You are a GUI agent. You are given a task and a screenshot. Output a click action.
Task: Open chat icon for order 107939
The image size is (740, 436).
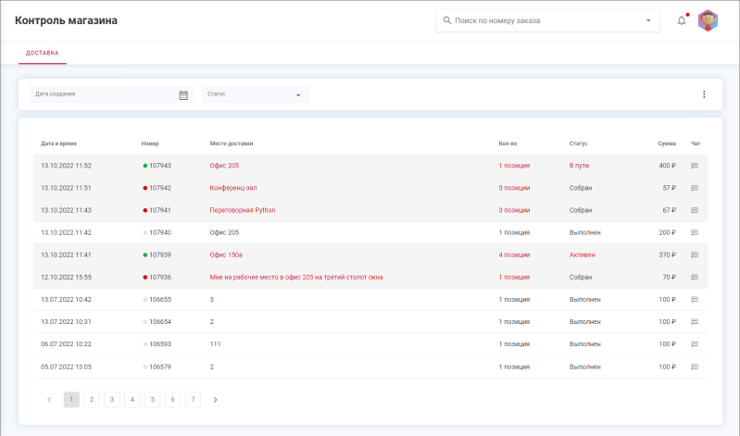click(694, 255)
